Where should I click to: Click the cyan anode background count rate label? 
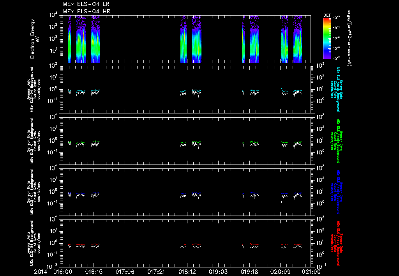[x=336, y=89]
